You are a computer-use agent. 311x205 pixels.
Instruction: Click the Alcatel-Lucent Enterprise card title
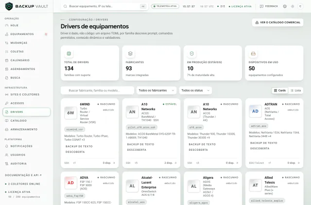click(x=149, y=182)
